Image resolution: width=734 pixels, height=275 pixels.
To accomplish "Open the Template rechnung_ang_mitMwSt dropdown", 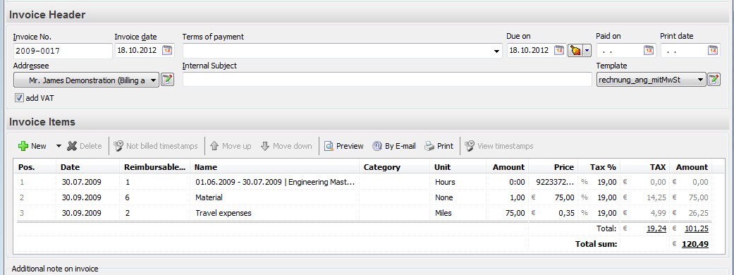I will (651, 80).
